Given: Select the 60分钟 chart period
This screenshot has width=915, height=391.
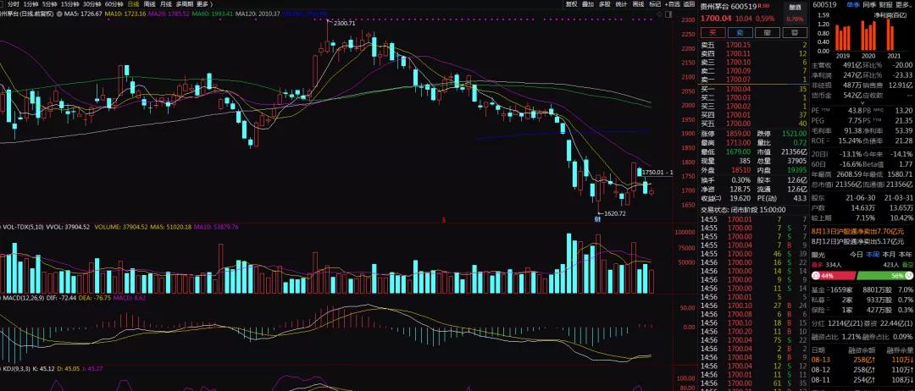Looking at the screenshot, I should pos(114,4).
